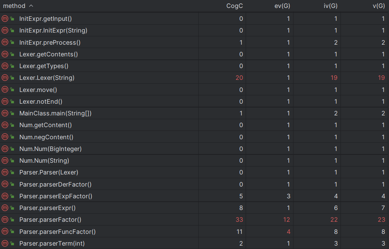Sort by the v(G) column header
The image size is (389, 249).
point(379,6)
